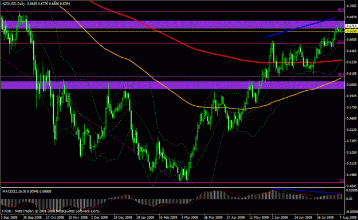Select the yellow horizontal price line
358x220 pixels.
[x=172, y=31]
